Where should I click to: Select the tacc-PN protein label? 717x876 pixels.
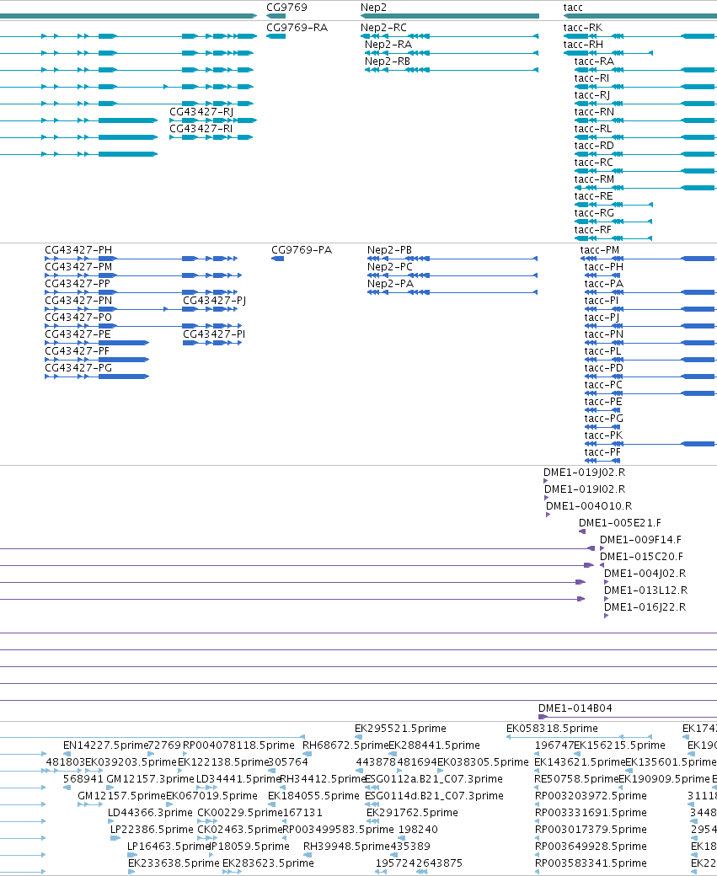pyautogui.click(x=603, y=334)
